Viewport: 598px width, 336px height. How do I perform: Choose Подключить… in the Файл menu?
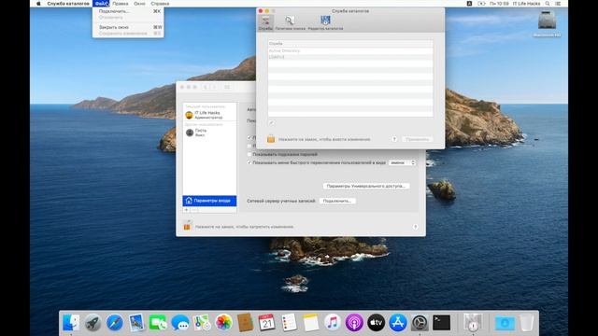pos(128,11)
